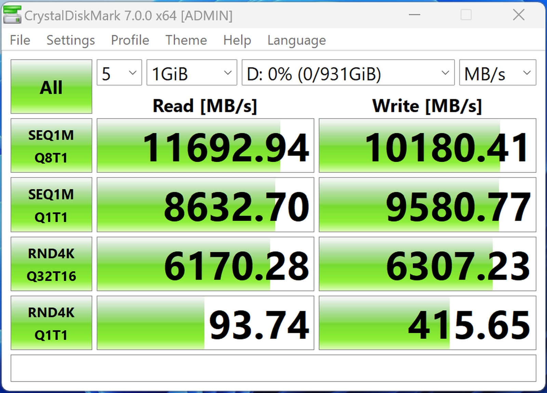Screen dimensions: 547x393
Task: Click the empty comment field at the bottom
Action: coord(273,368)
